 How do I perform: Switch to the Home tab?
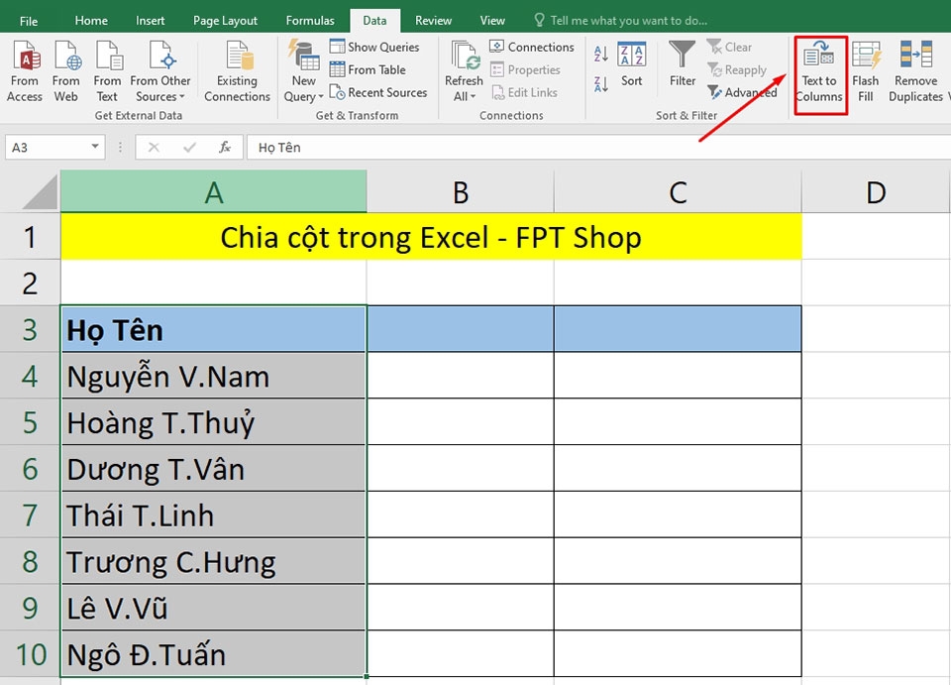[91, 21]
